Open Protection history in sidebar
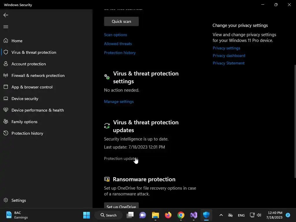The height and width of the screenshot is (222, 296). coord(46,133)
